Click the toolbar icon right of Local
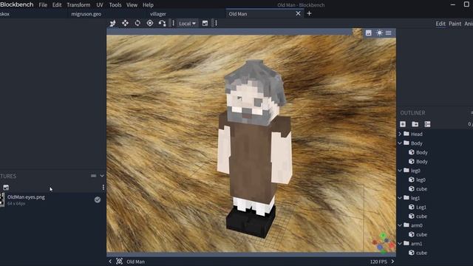Screen dimensions: 473x266 (205, 23)
